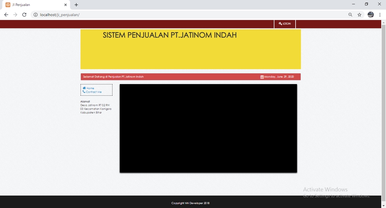Click the address line Desa Jatinom RT 02 RW

point(95,105)
